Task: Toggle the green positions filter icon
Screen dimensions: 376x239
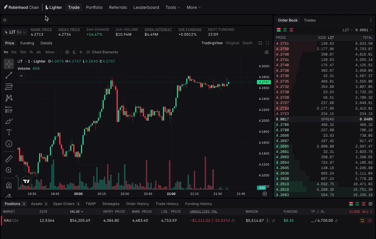Action: pyautogui.click(x=357, y=204)
